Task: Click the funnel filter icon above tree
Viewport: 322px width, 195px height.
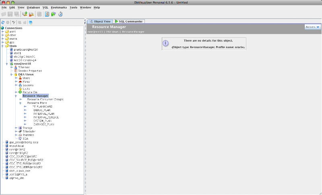Action: tap(14, 22)
